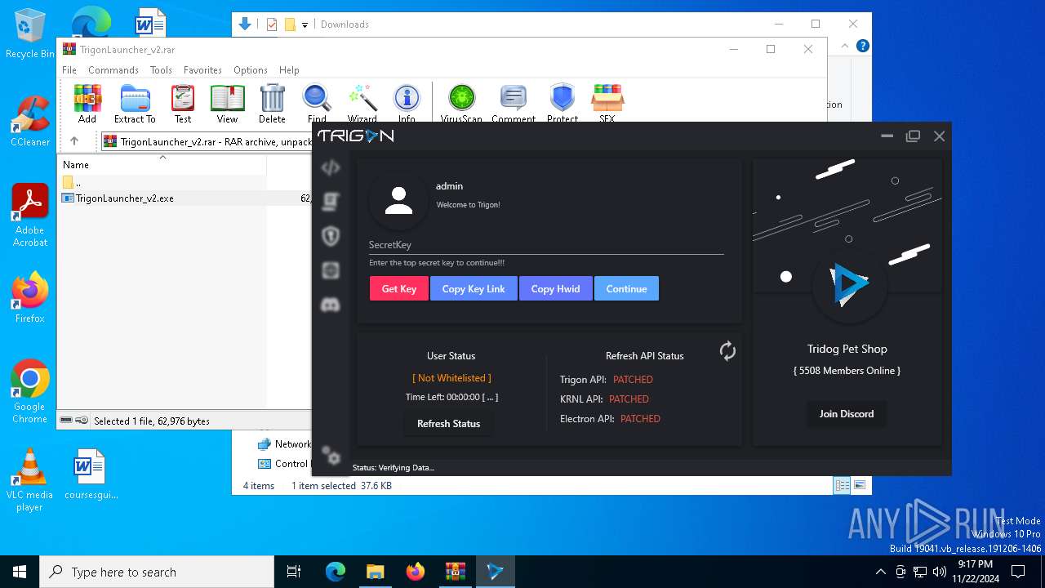Image resolution: width=1045 pixels, height=588 pixels.
Task: Open Firefox desktop shortcut
Action: (30, 298)
